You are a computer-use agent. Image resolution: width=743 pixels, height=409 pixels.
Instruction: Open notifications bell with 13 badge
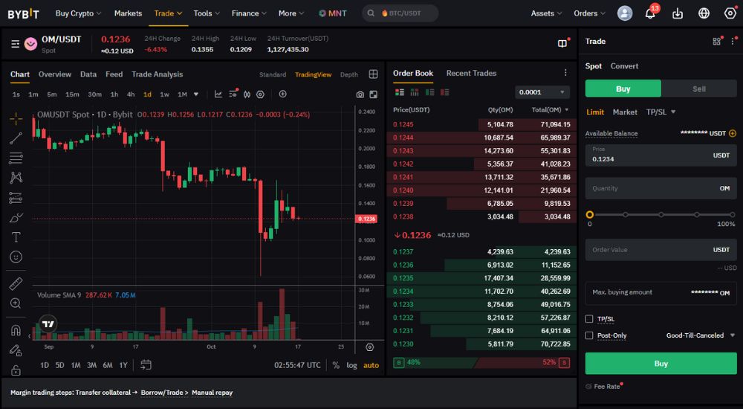(x=651, y=13)
